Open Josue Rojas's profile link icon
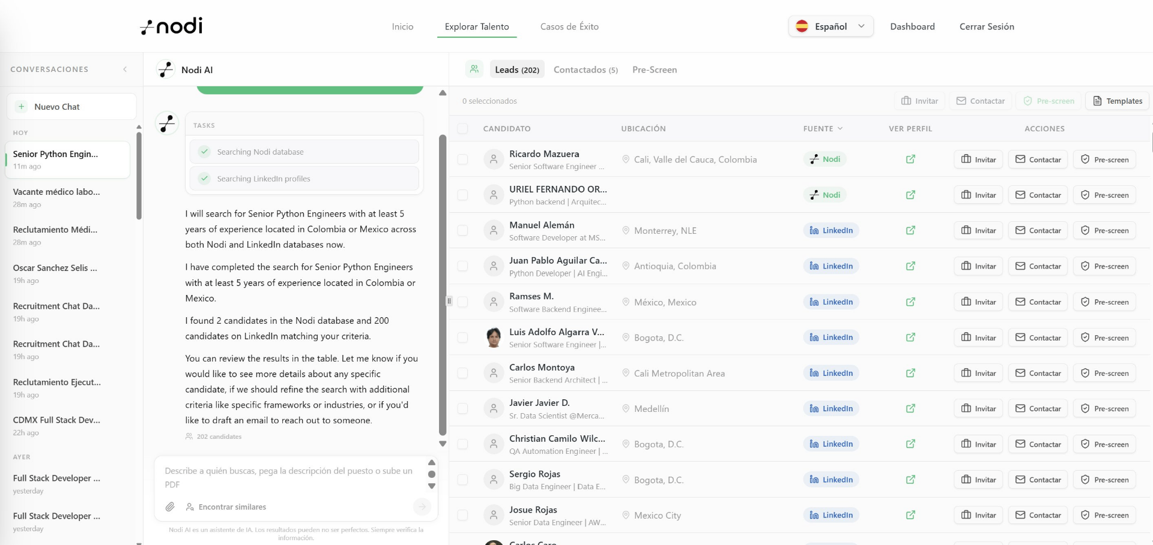 pos(910,516)
